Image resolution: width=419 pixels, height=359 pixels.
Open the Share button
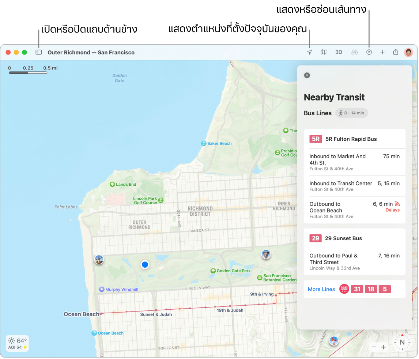coord(396,52)
